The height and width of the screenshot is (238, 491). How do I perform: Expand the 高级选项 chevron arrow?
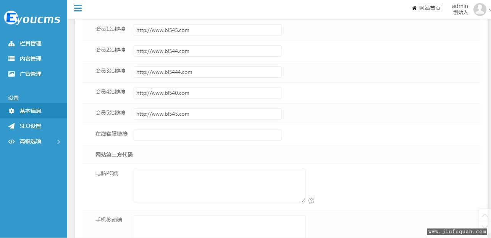59,142
